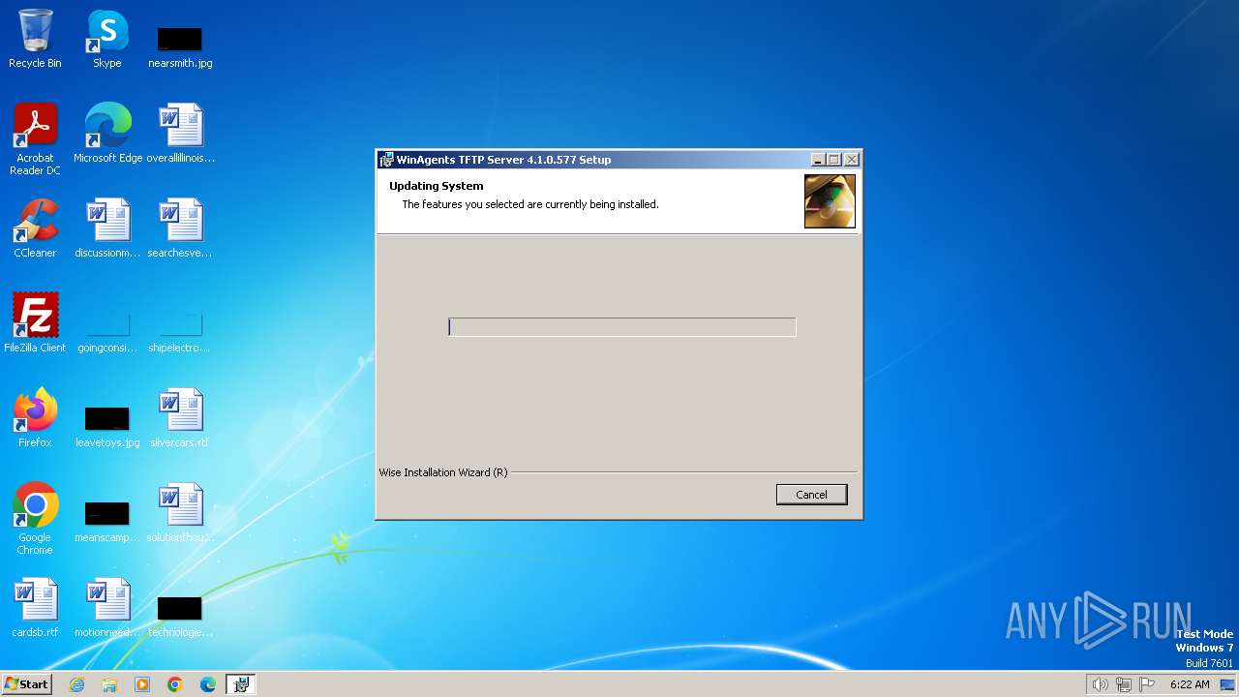Screen dimensions: 1239x697
Task: Select the shipelectro file icon
Action: point(180,330)
